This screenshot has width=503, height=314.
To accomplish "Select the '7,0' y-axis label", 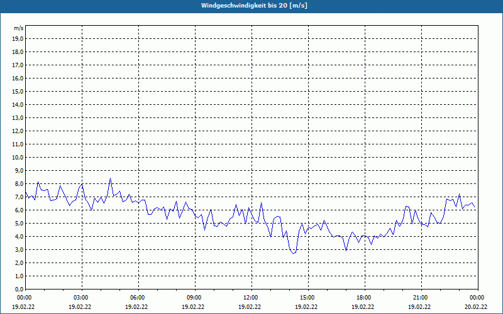I will click(19, 197).
